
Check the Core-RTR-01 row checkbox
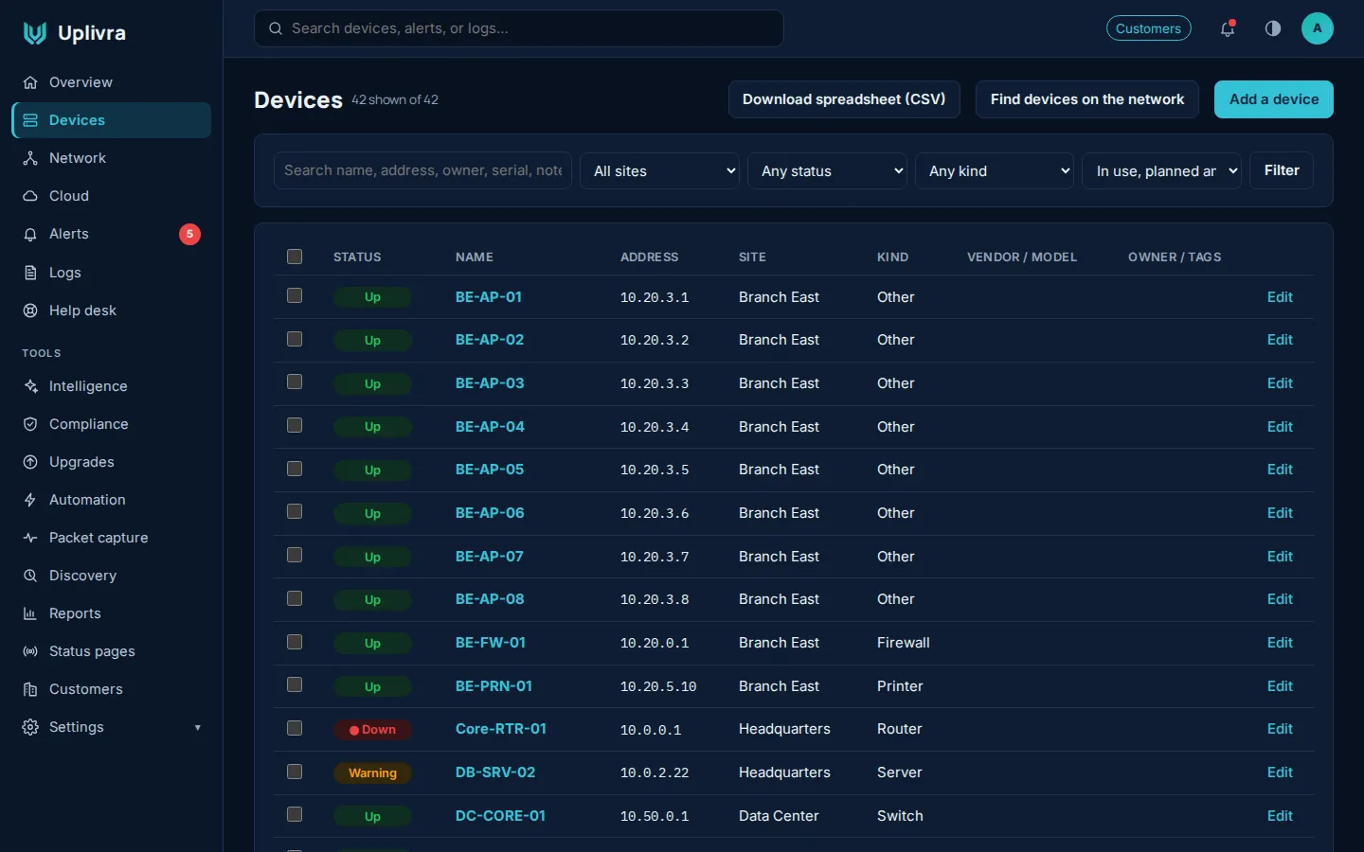[295, 728]
